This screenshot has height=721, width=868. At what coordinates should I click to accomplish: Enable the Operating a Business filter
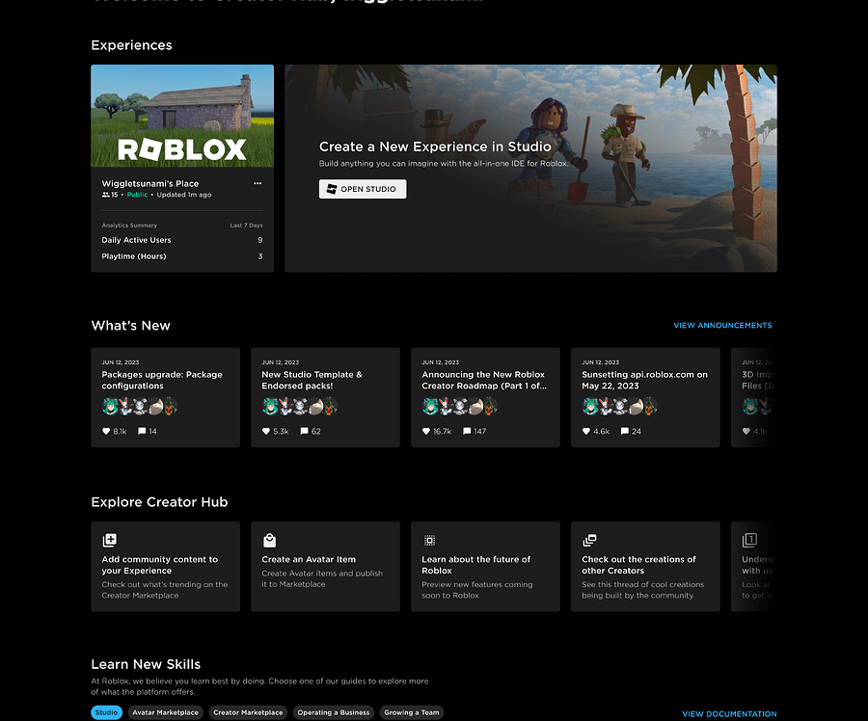point(334,712)
